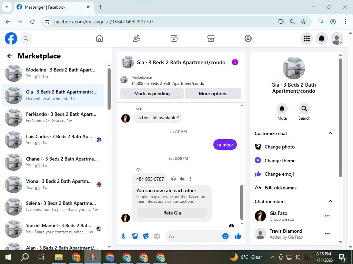Attach a file with the photo icon
The width and height of the screenshot is (353, 264).
click(x=135, y=236)
